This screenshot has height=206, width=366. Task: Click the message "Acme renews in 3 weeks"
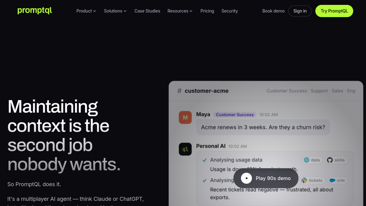coord(263,127)
